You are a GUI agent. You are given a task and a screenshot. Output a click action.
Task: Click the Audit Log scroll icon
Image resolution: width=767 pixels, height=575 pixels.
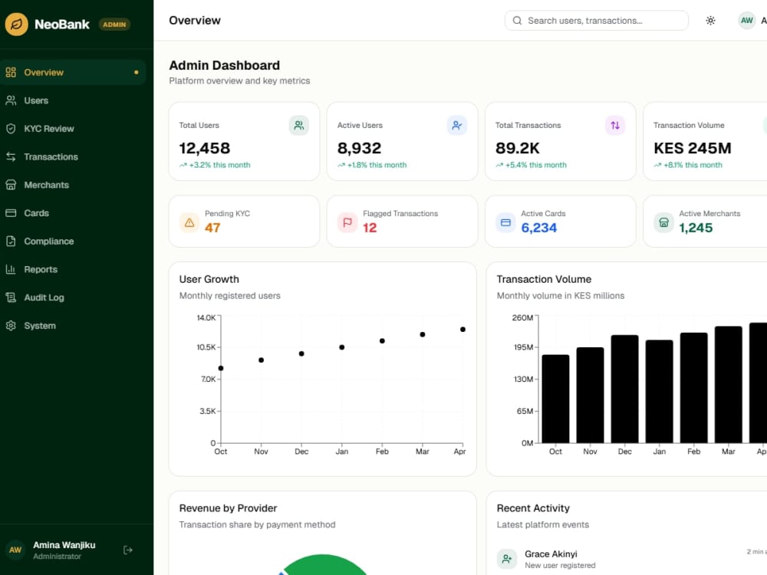[11, 297]
